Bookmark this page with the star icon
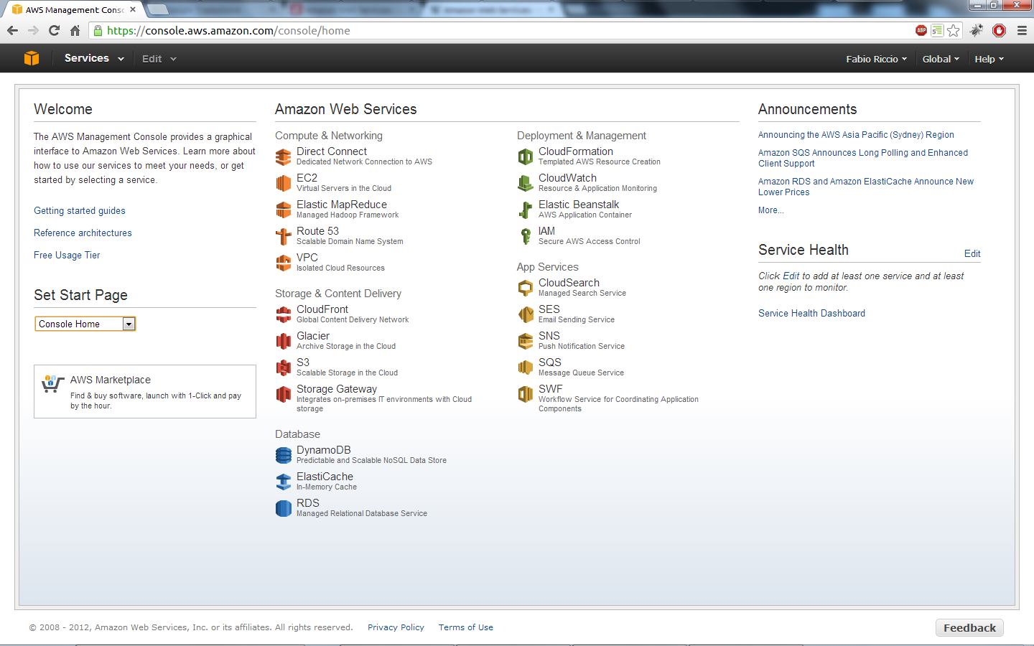The width and height of the screenshot is (1034, 646). pos(953,30)
